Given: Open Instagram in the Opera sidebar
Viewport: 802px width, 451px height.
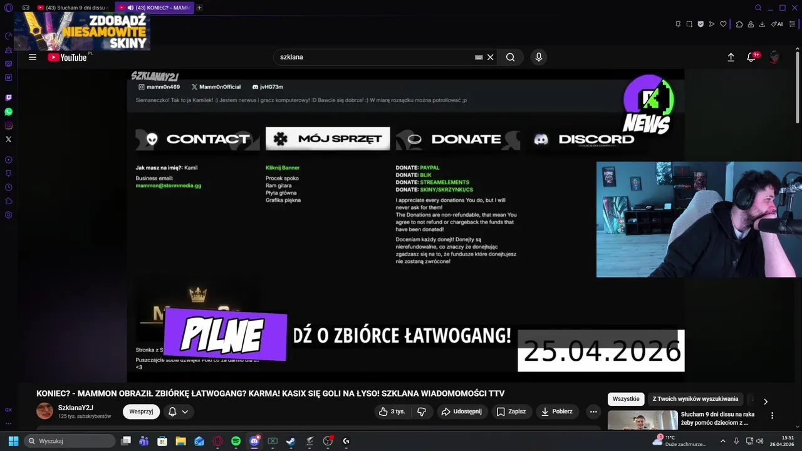Looking at the screenshot, I should 8,125.
